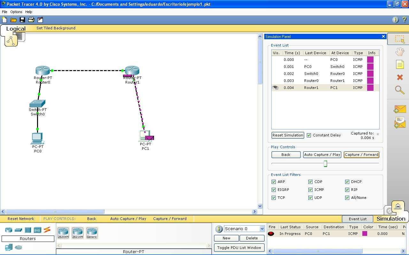Click Toggle PDU List Window button

coord(239,248)
